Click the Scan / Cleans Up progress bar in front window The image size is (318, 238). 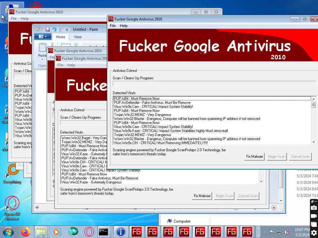click(x=214, y=83)
